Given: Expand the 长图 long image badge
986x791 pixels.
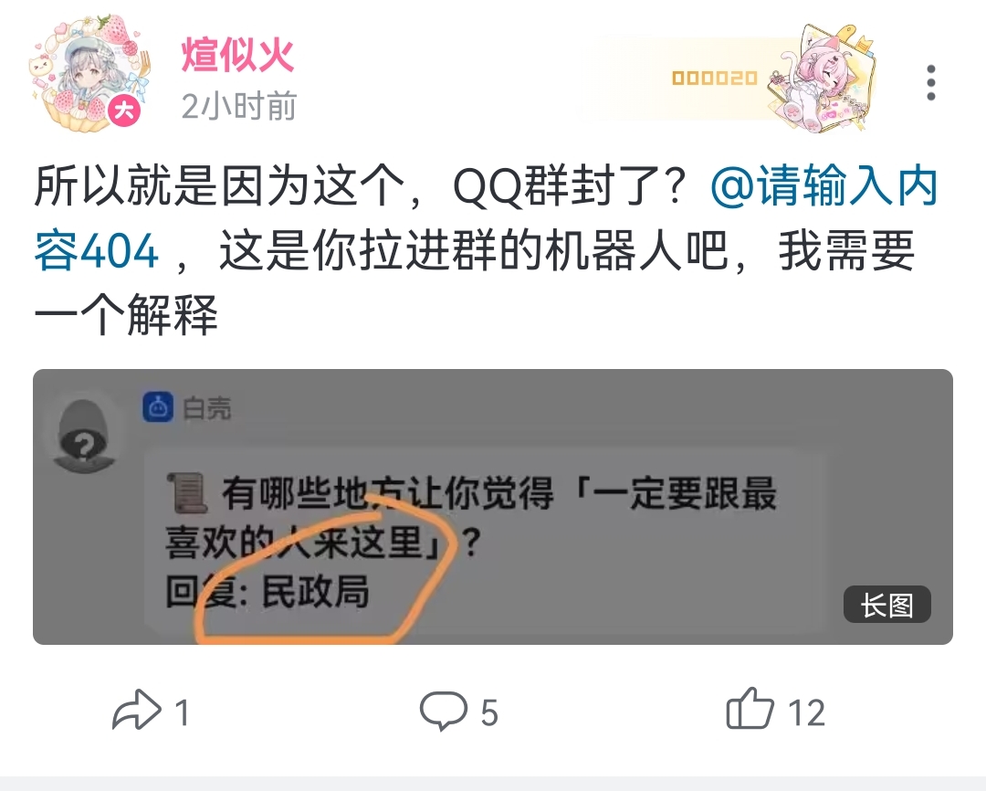Looking at the screenshot, I should [886, 605].
